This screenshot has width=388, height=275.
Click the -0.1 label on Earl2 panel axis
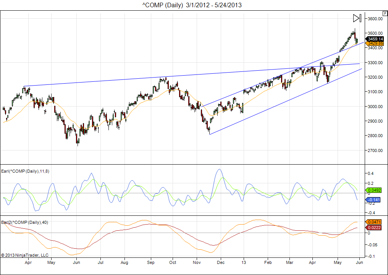(x=372, y=256)
